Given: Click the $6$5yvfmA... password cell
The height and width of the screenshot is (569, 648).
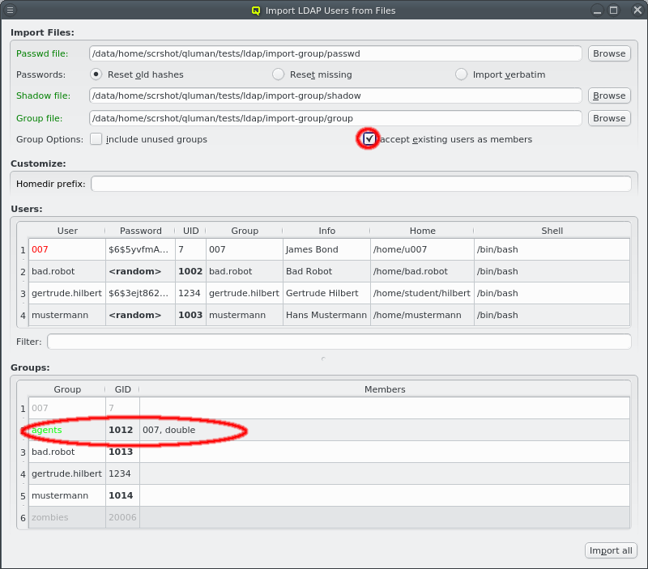Looking at the screenshot, I should click(140, 249).
